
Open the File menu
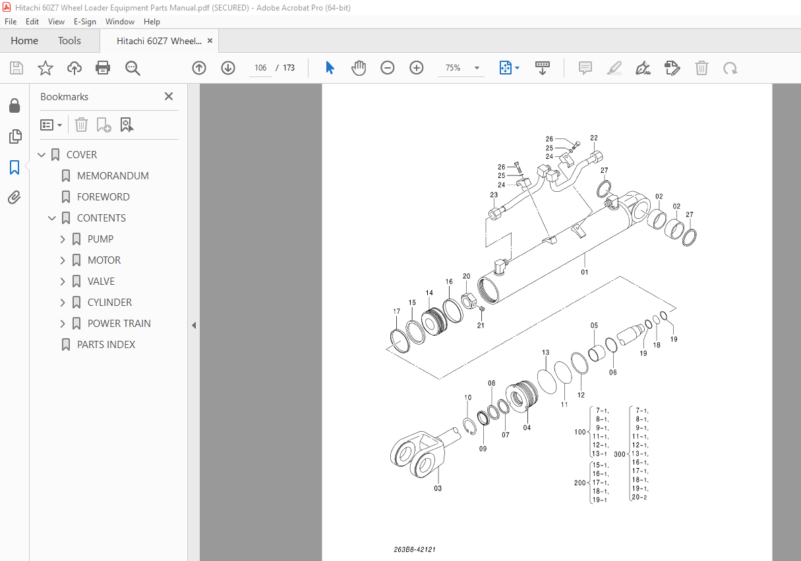point(11,22)
